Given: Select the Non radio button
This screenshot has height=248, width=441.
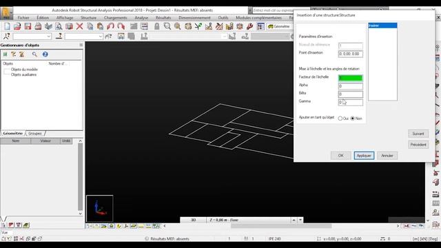Looking at the screenshot, I should coord(352,118).
